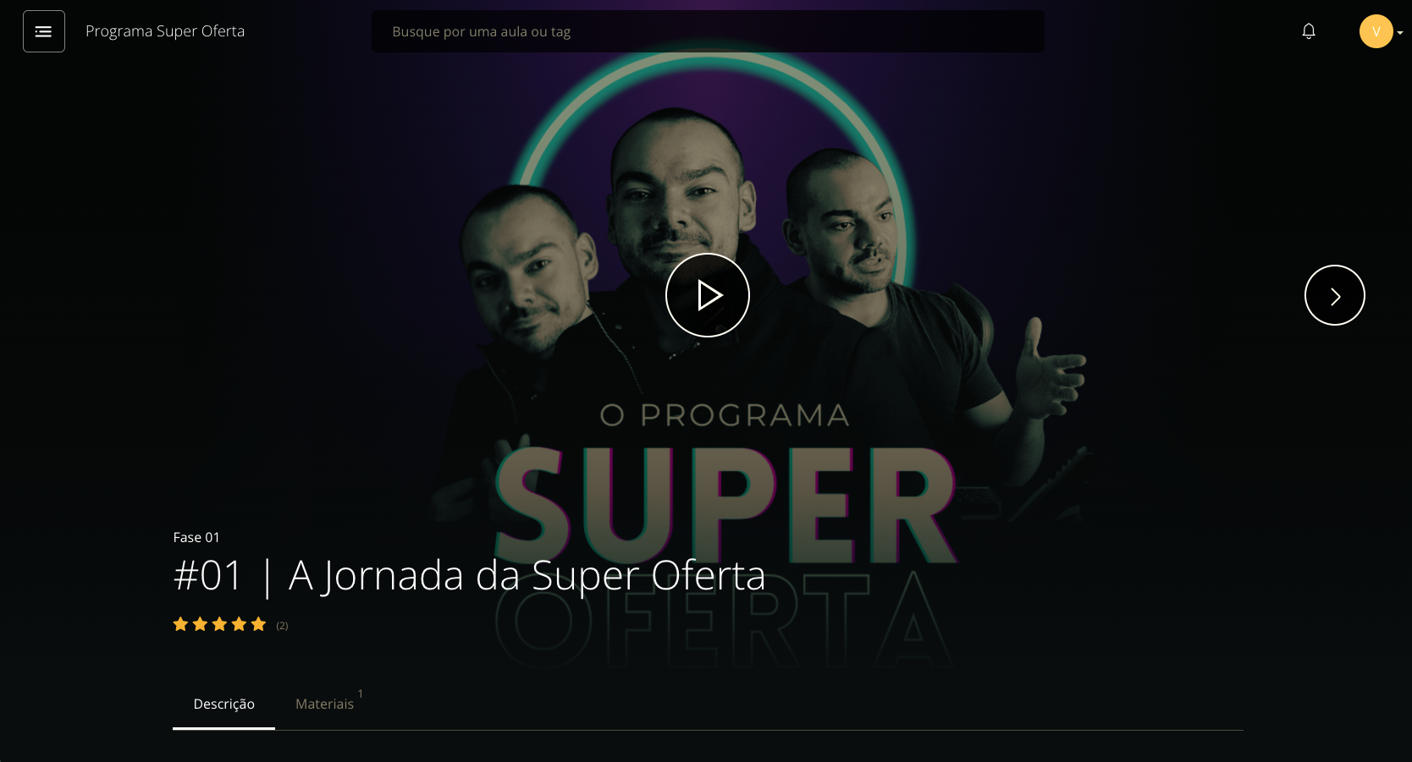Select the Descrição tab
The height and width of the screenshot is (762, 1412).
pyautogui.click(x=223, y=704)
